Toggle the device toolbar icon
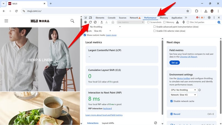 [90, 17]
